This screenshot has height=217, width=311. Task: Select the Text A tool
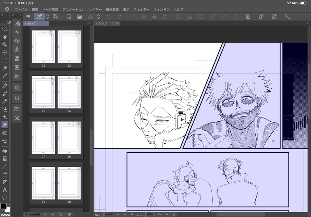[x=5, y=190]
